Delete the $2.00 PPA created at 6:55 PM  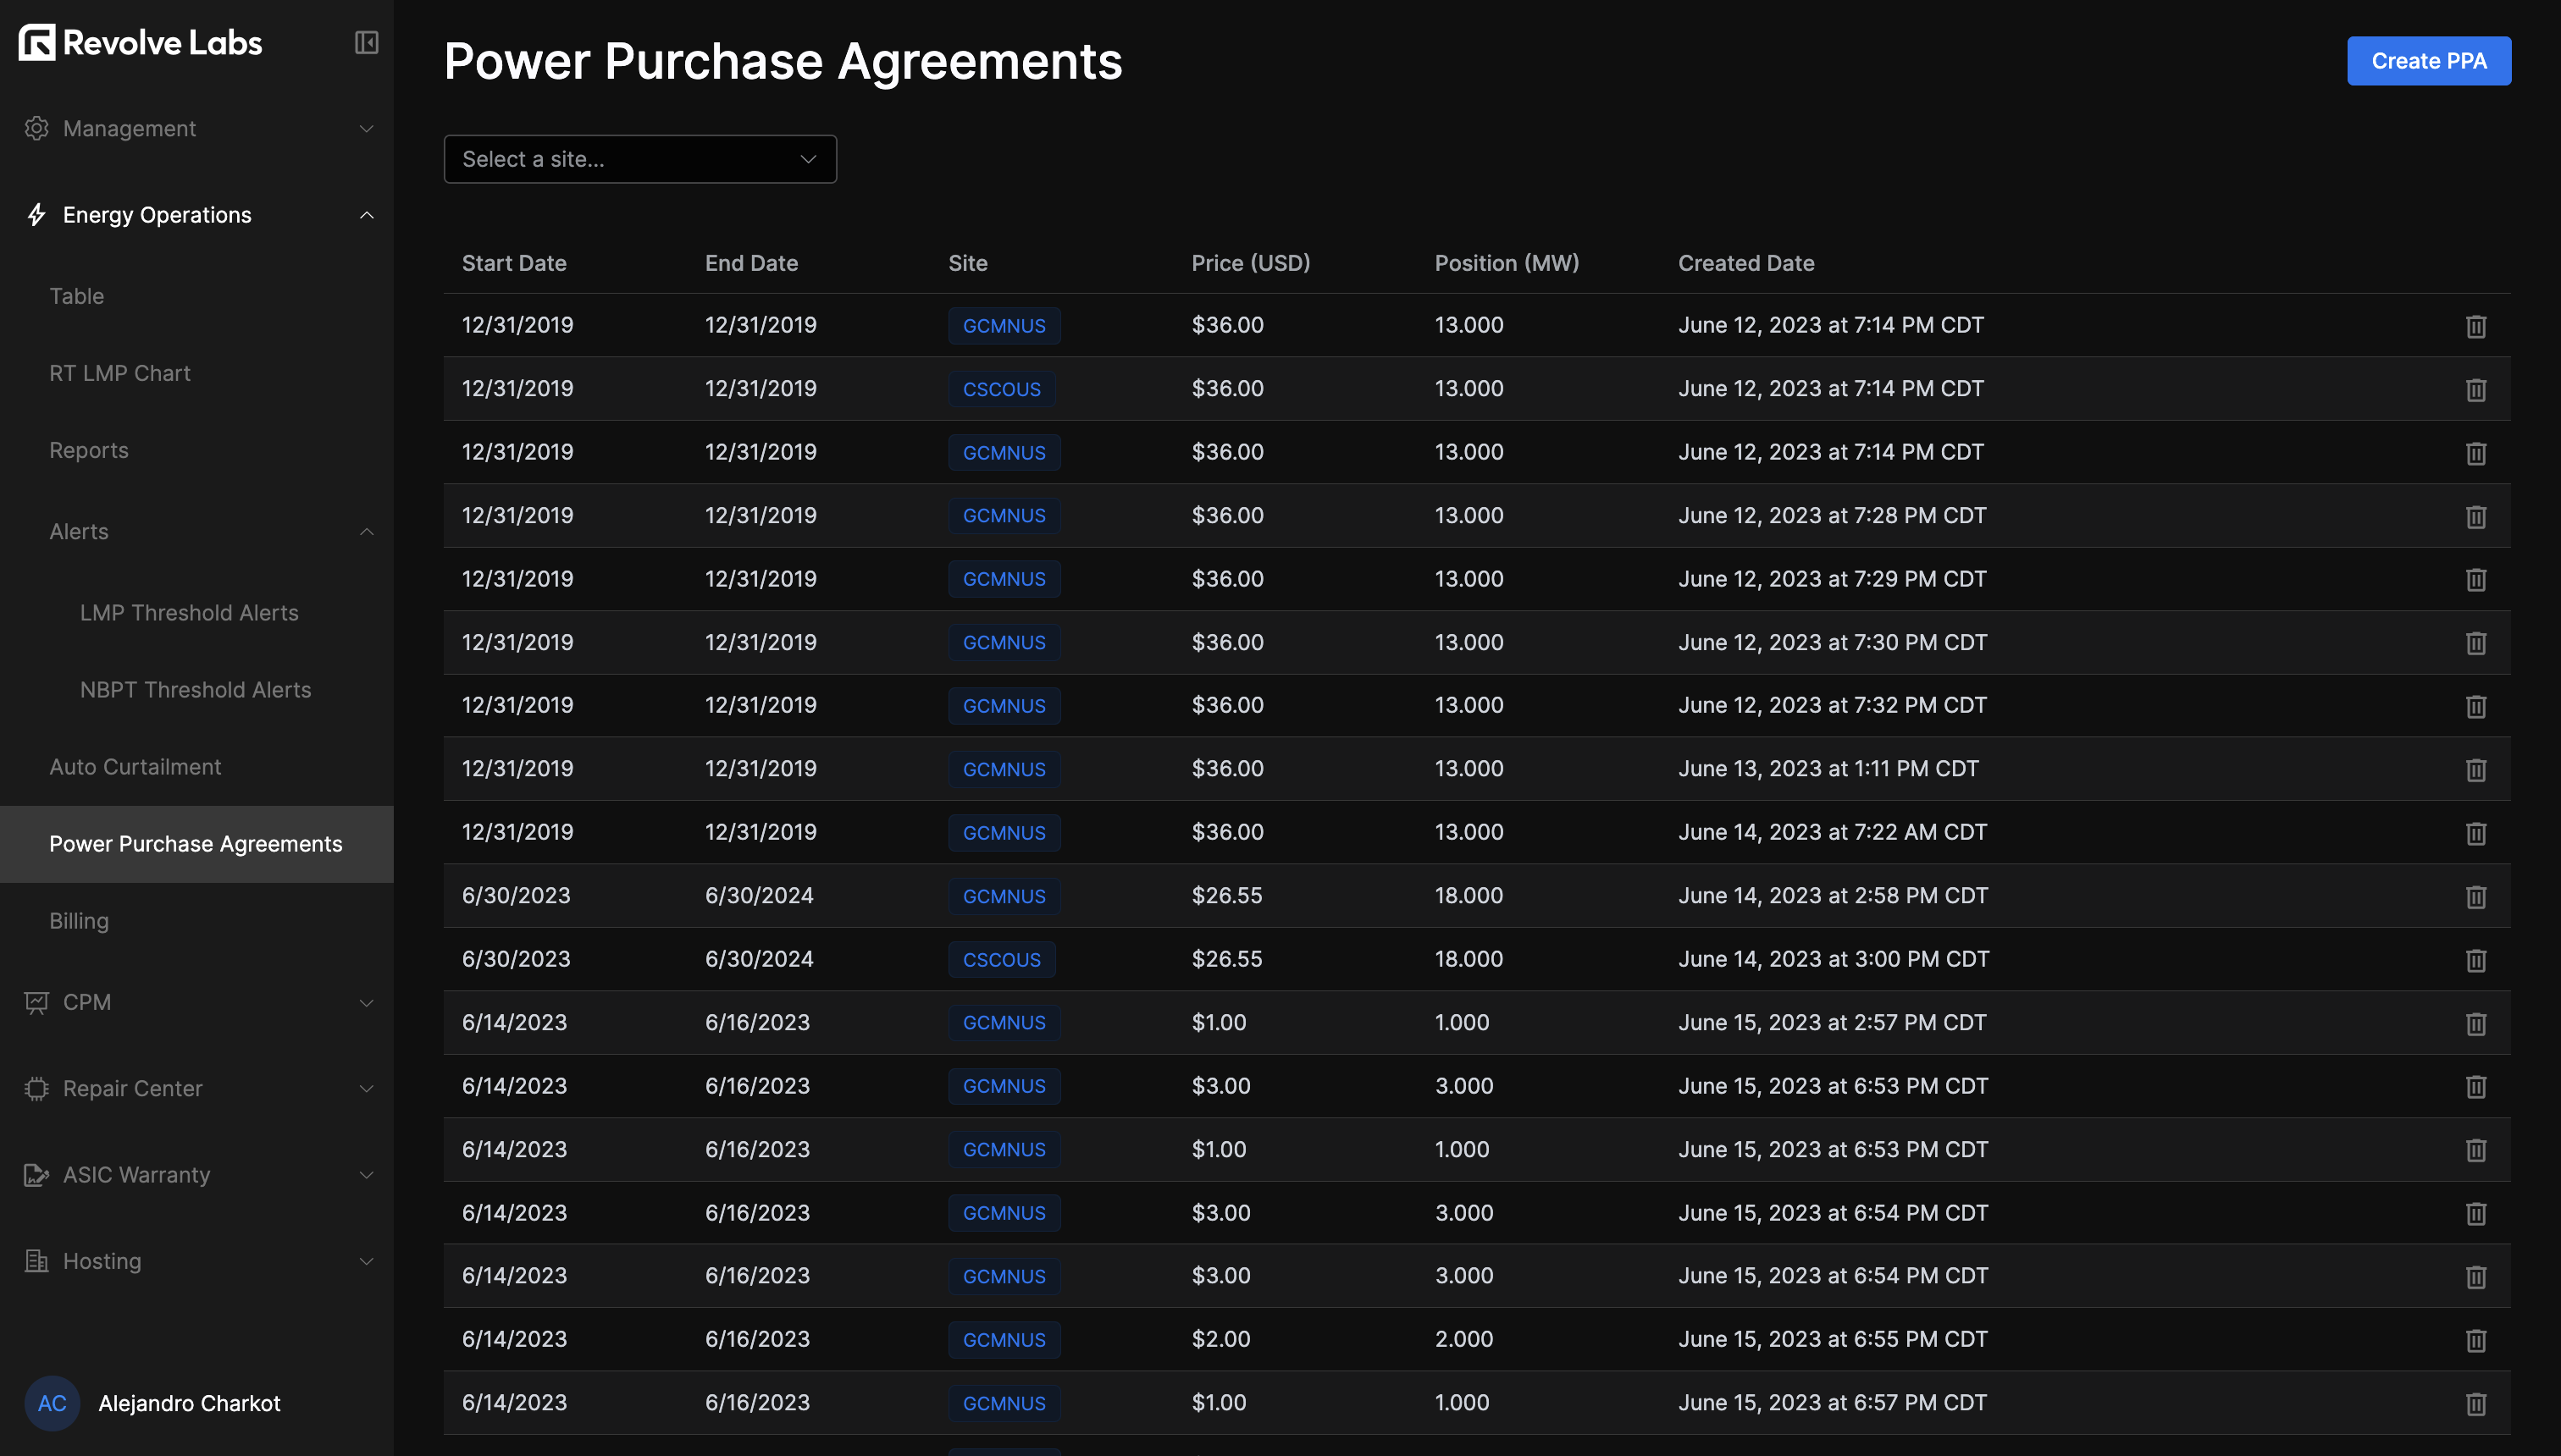(2475, 1340)
